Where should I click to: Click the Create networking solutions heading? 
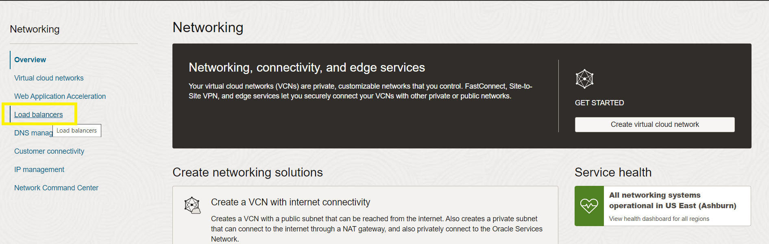(x=248, y=172)
